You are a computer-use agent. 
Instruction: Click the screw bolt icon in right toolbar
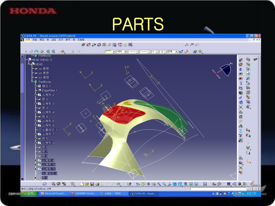tap(241, 83)
